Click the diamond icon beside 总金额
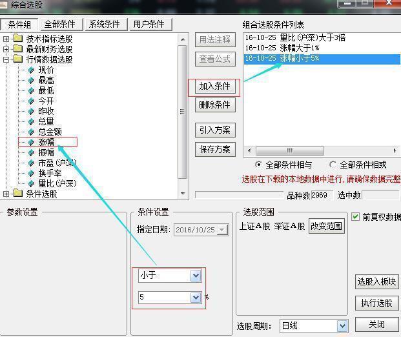The image size is (401, 337). (x=30, y=132)
